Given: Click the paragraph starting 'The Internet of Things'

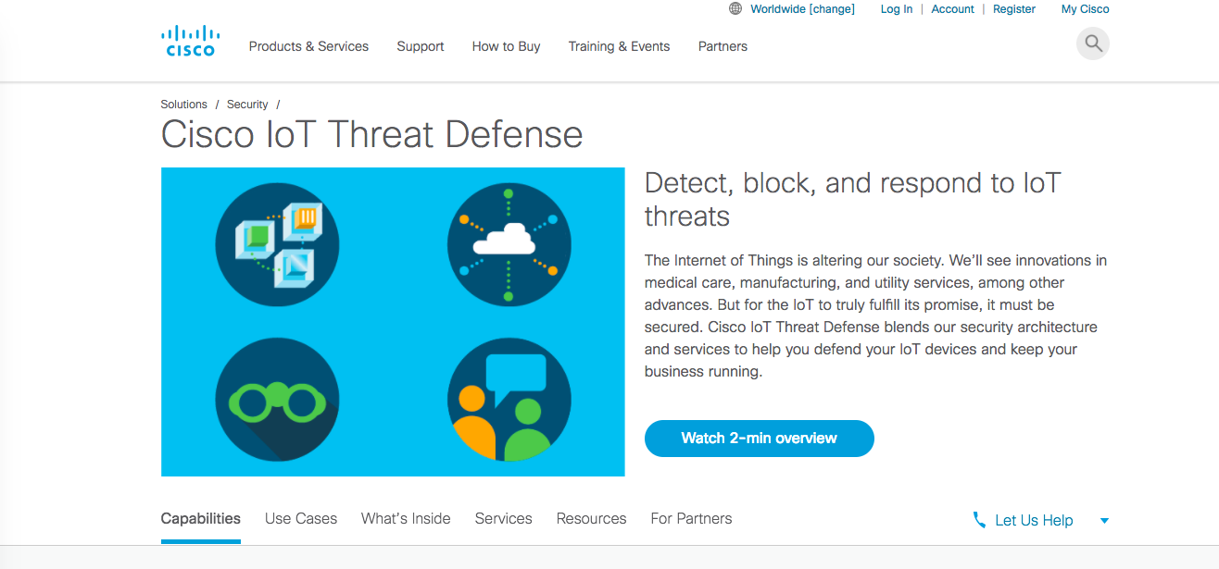Looking at the screenshot, I should 876,316.
